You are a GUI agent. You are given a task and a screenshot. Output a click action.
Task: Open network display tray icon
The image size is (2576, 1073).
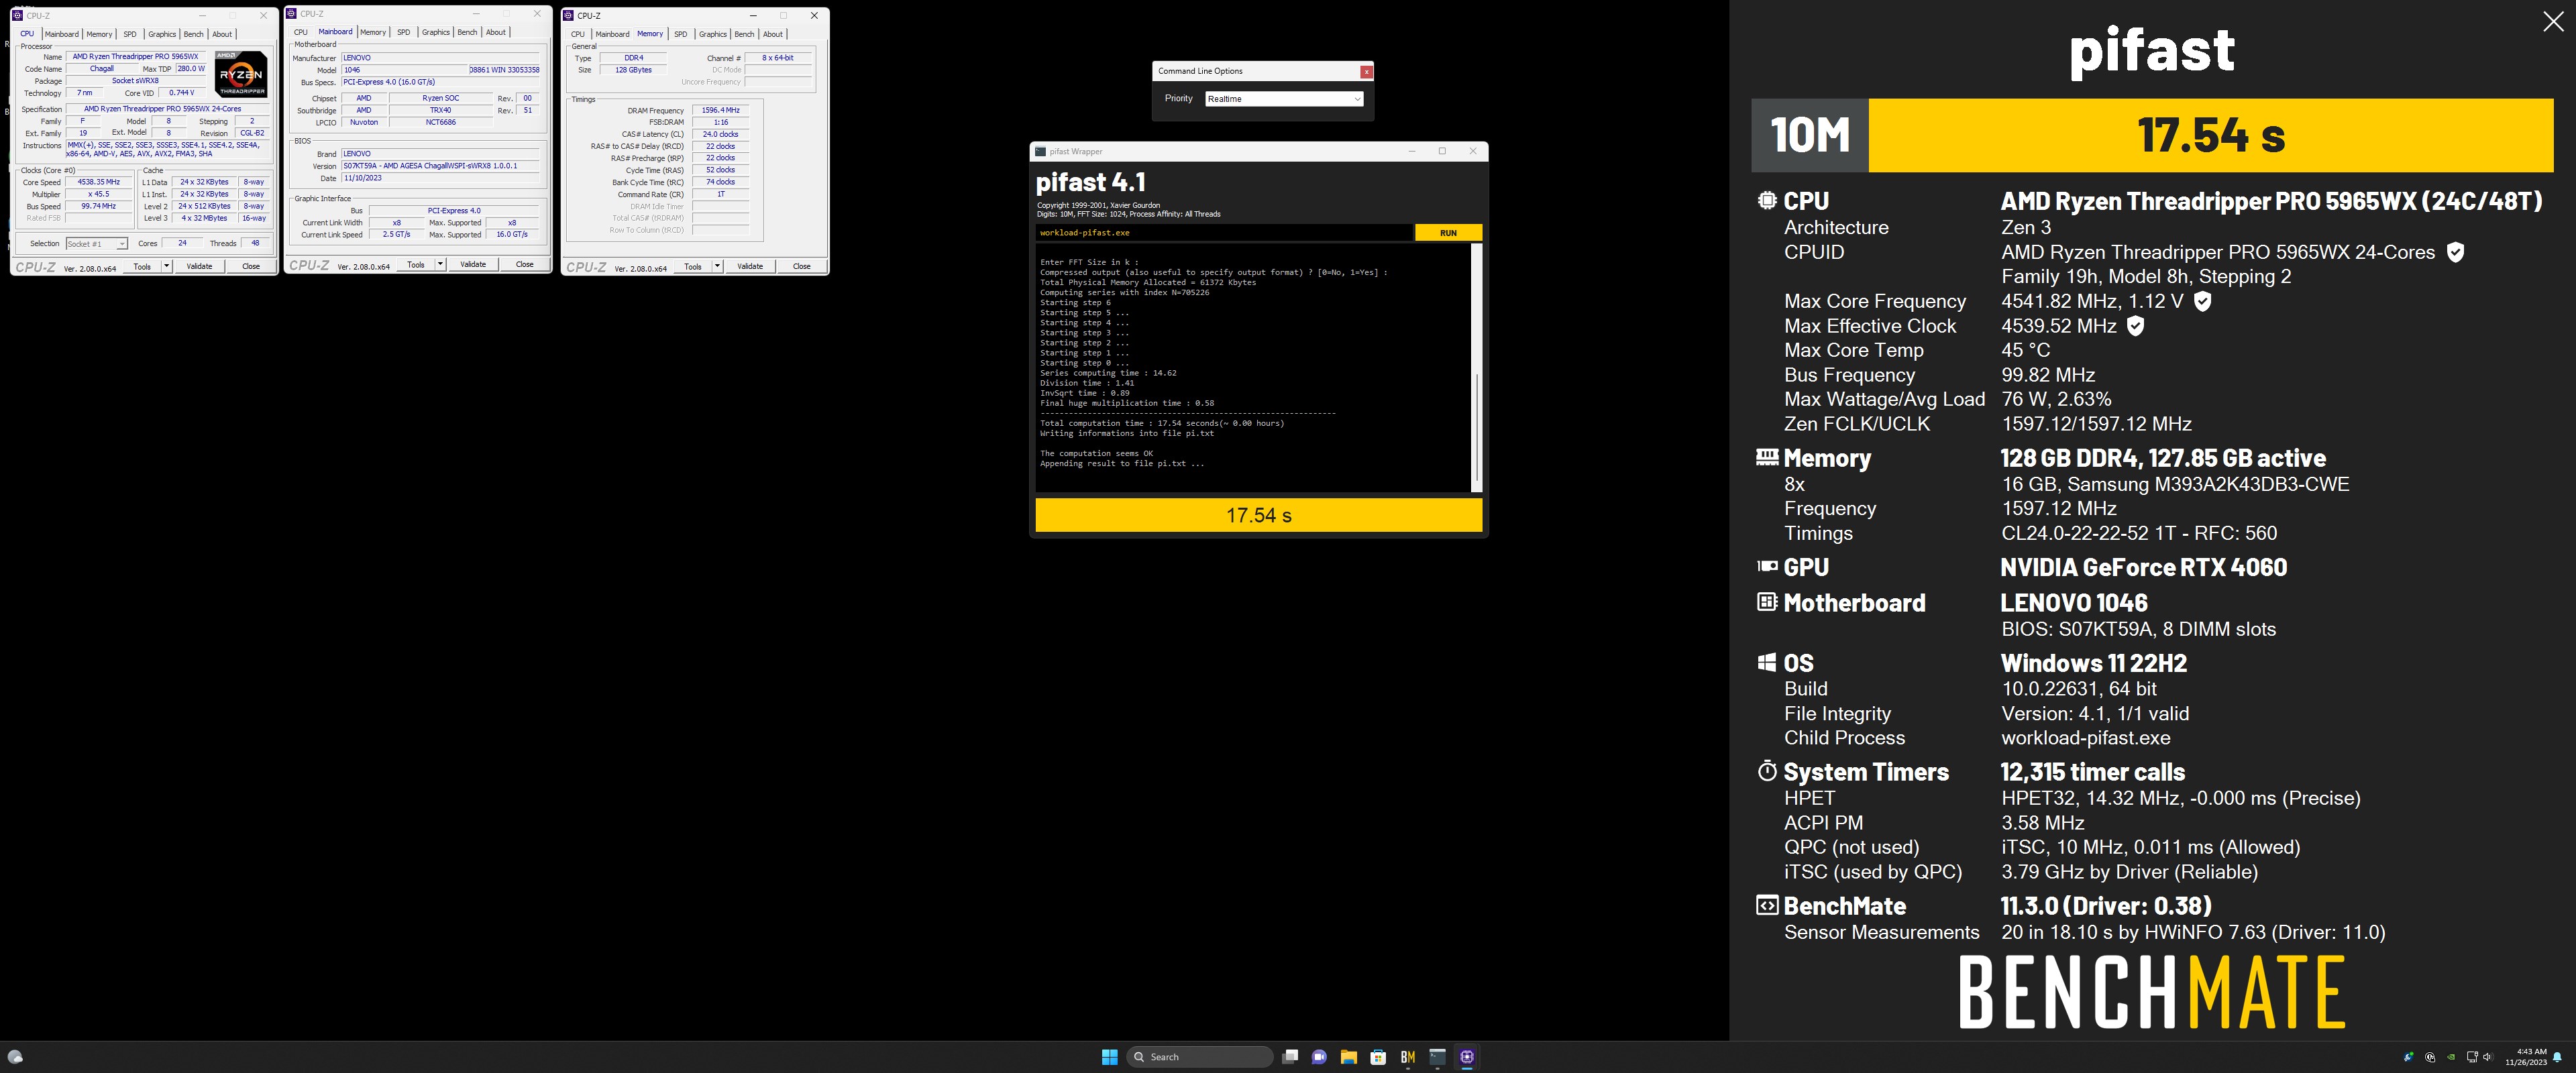[2472, 1057]
